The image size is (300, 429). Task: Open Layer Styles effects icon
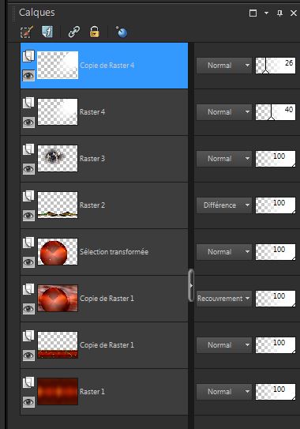[47, 32]
